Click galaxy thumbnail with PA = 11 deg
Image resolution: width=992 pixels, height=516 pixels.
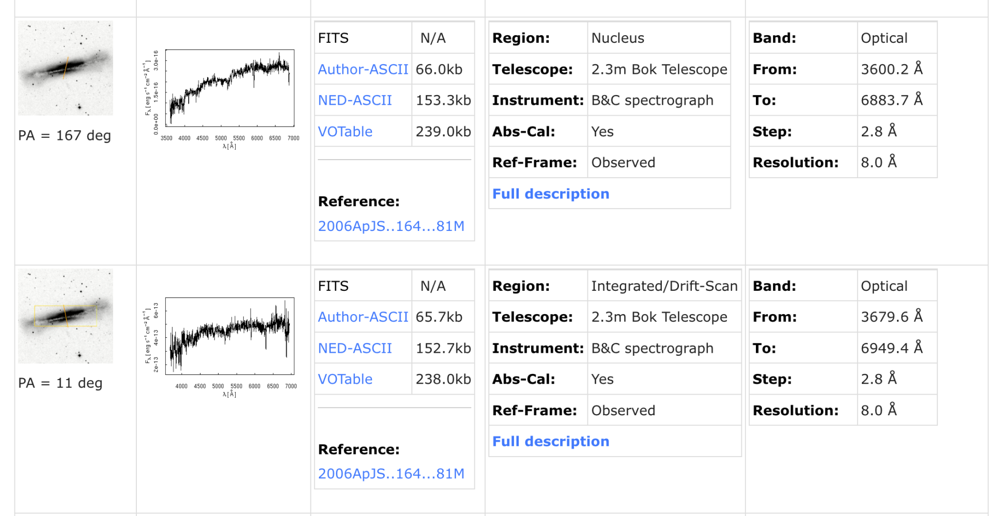66,316
